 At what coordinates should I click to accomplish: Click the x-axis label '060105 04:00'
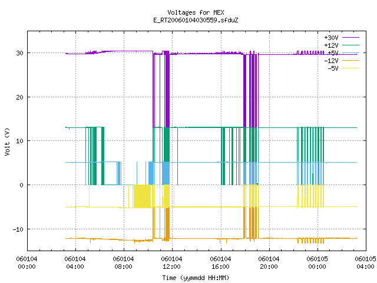click(x=365, y=263)
